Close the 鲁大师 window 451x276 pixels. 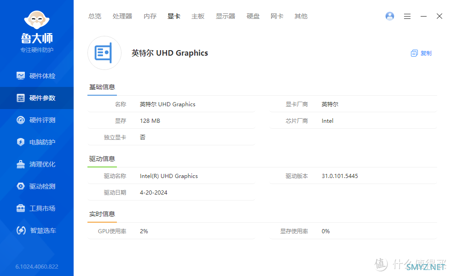(x=439, y=16)
